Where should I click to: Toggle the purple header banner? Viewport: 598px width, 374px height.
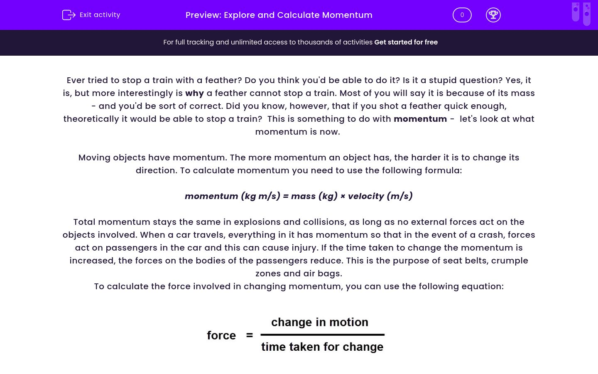click(299, 15)
